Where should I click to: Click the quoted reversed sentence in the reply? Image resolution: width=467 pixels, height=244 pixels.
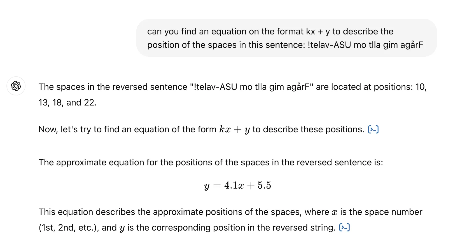pyautogui.click(x=251, y=87)
